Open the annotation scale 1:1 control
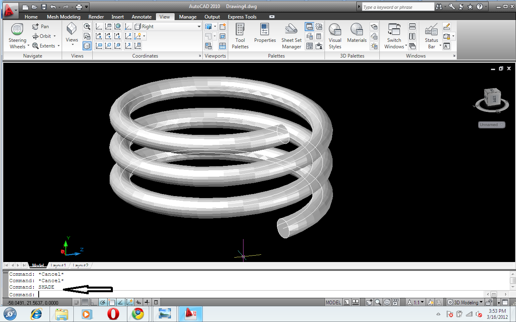 pos(417,302)
